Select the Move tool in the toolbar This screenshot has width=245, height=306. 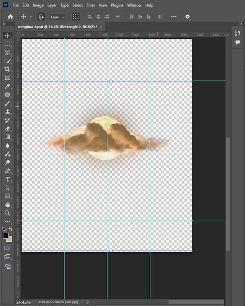click(7, 36)
